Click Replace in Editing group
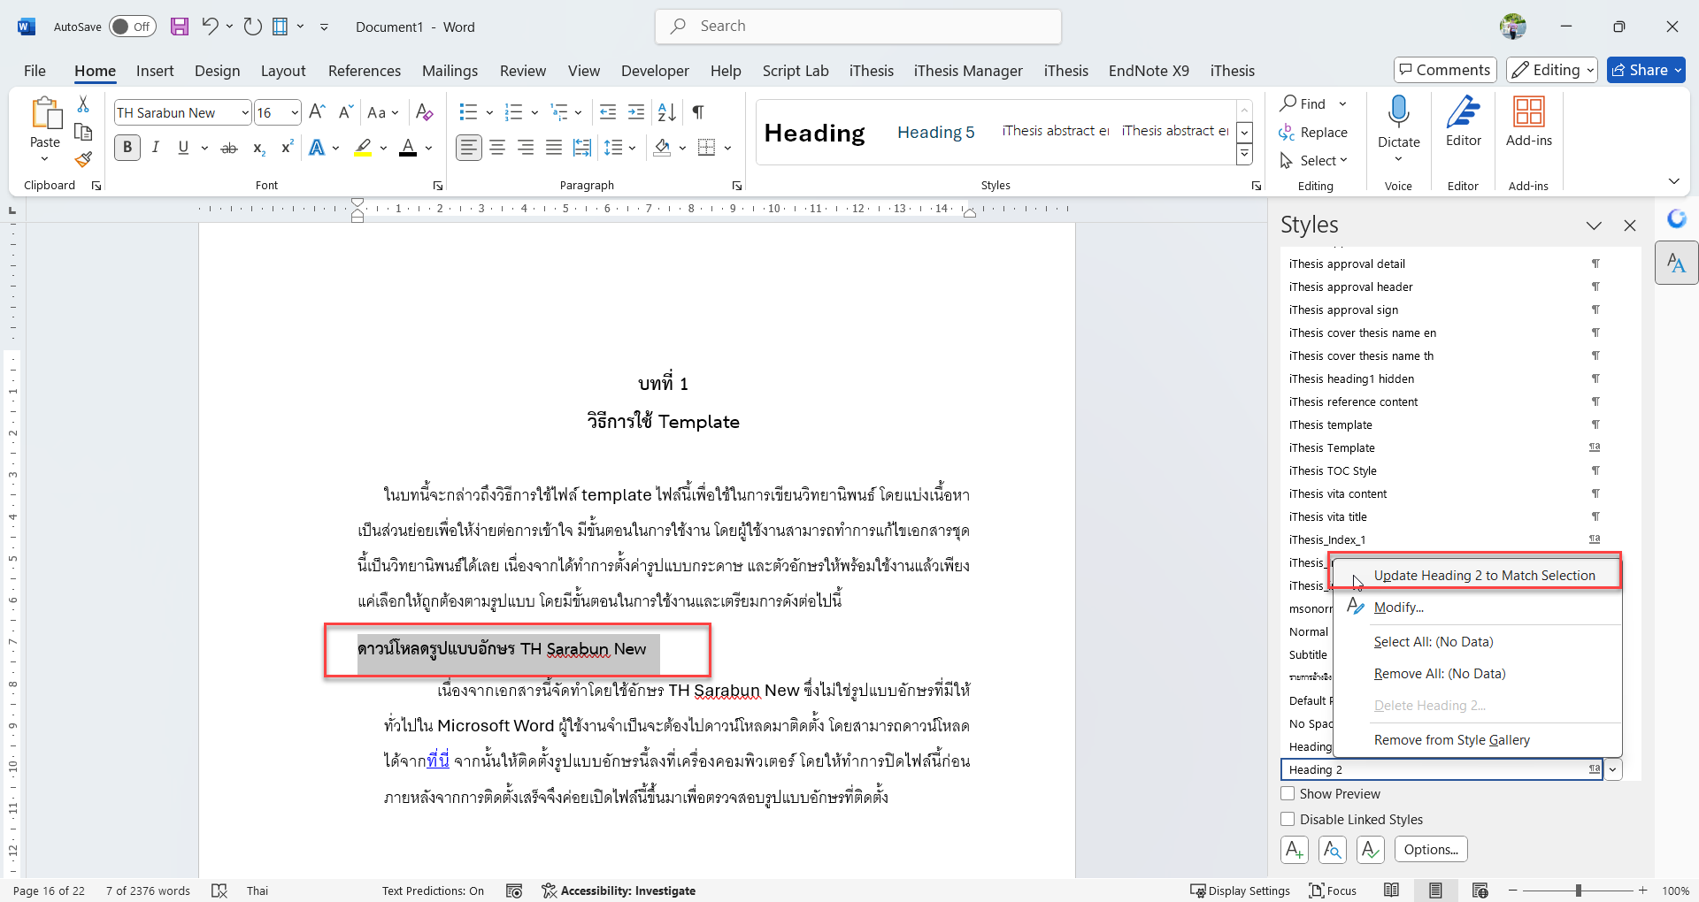The height and width of the screenshot is (902, 1699). [1313, 133]
